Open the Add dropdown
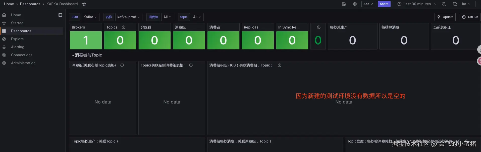This screenshot has height=152, width=481. pyautogui.click(x=368, y=4)
